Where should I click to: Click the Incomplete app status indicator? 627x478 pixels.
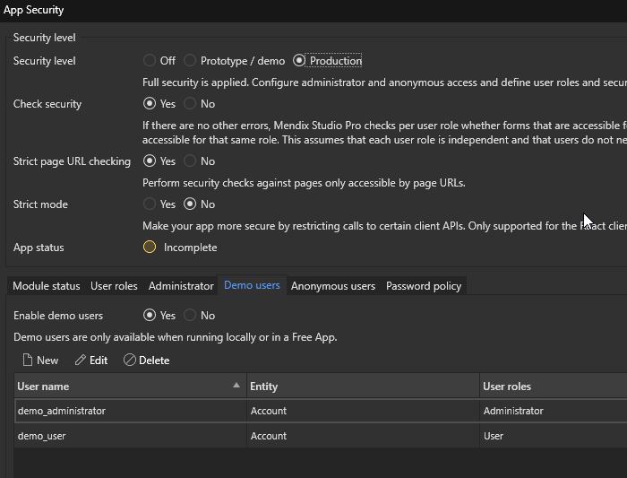tap(150, 247)
